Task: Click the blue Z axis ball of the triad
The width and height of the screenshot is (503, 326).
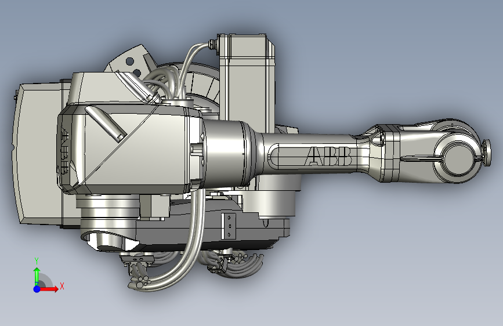Action: (37, 289)
